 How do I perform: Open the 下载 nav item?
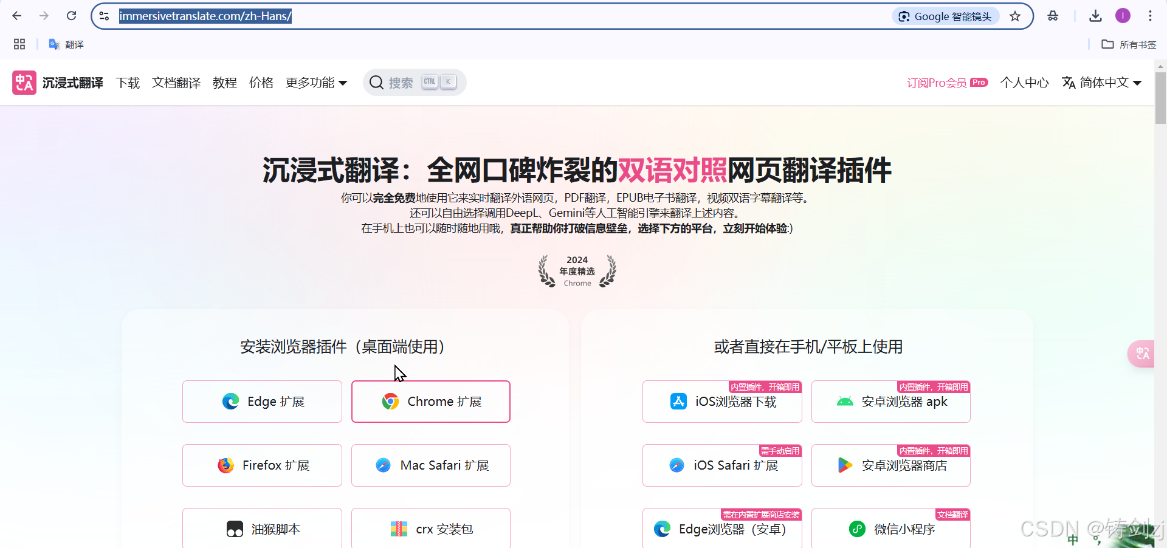coord(128,83)
